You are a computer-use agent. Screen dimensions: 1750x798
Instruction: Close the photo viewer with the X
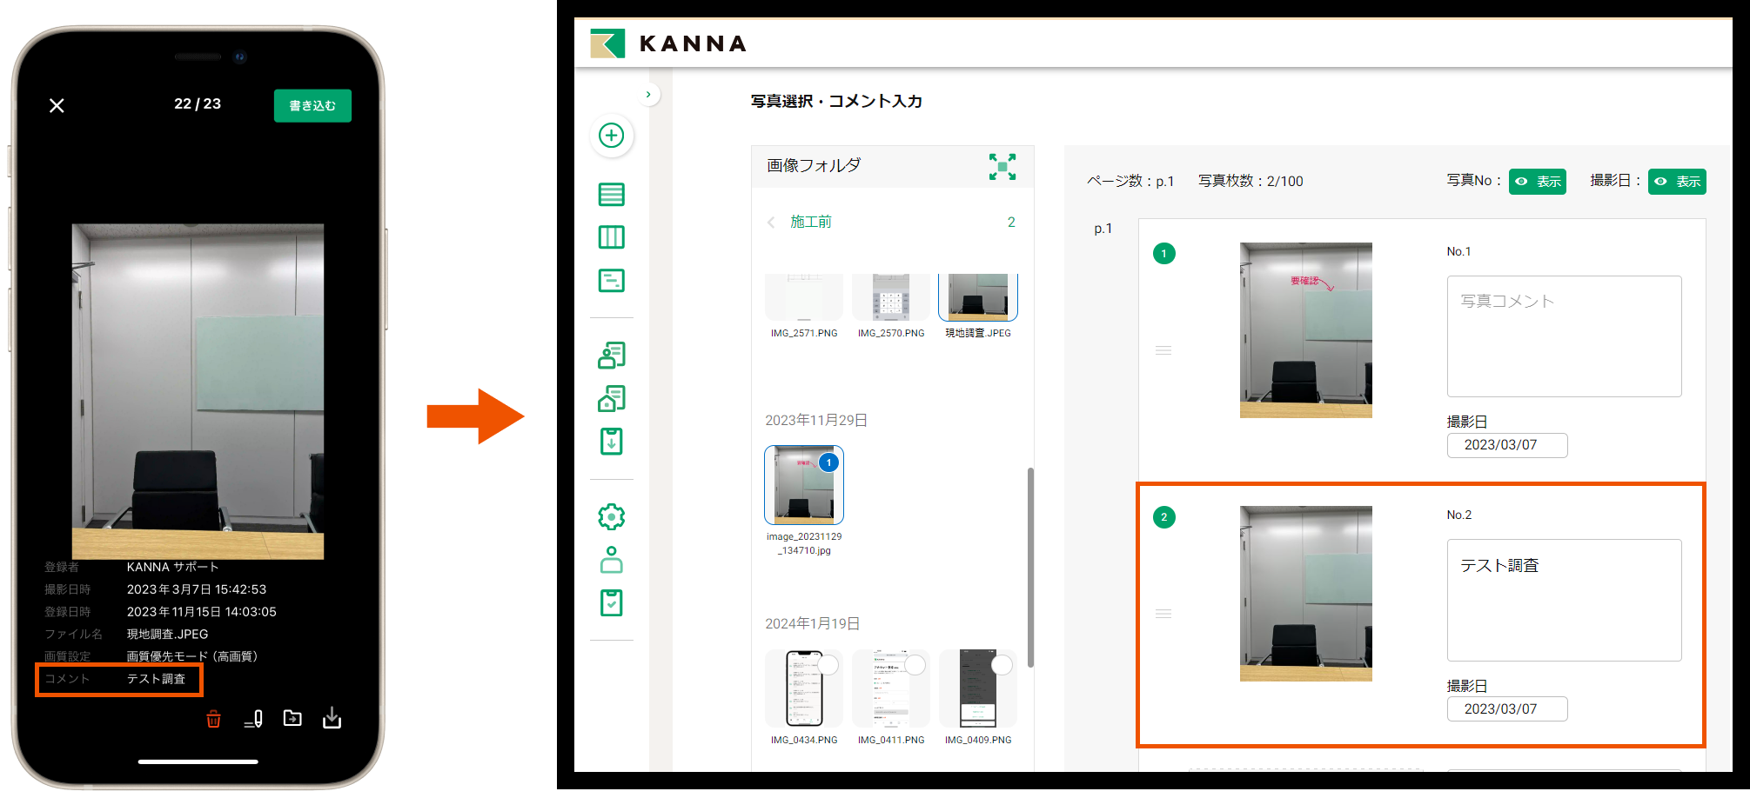click(57, 105)
